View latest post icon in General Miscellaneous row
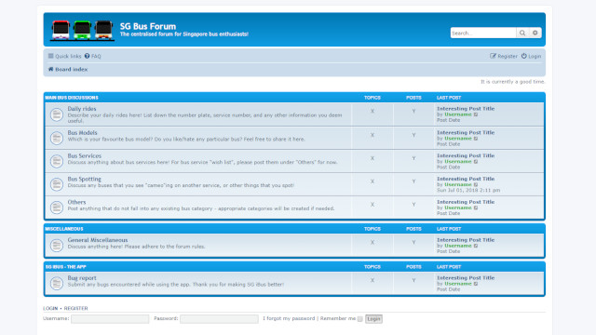Viewport: 596px width, 335px height. click(x=476, y=246)
